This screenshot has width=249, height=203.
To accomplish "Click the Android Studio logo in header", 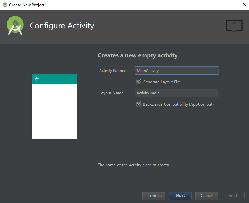I will (15, 26).
